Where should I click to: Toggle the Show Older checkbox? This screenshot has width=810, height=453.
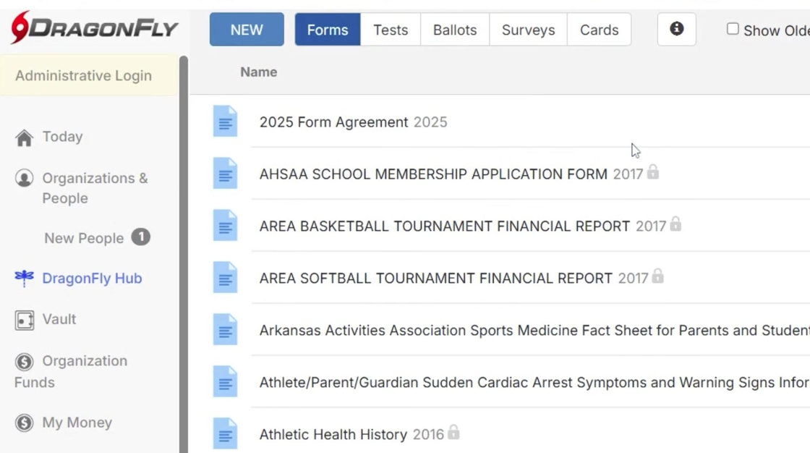733,29
